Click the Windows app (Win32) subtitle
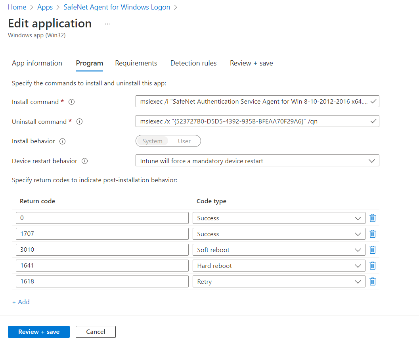Image resolution: width=419 pixels, height=341 pixels. coord(36,35)
